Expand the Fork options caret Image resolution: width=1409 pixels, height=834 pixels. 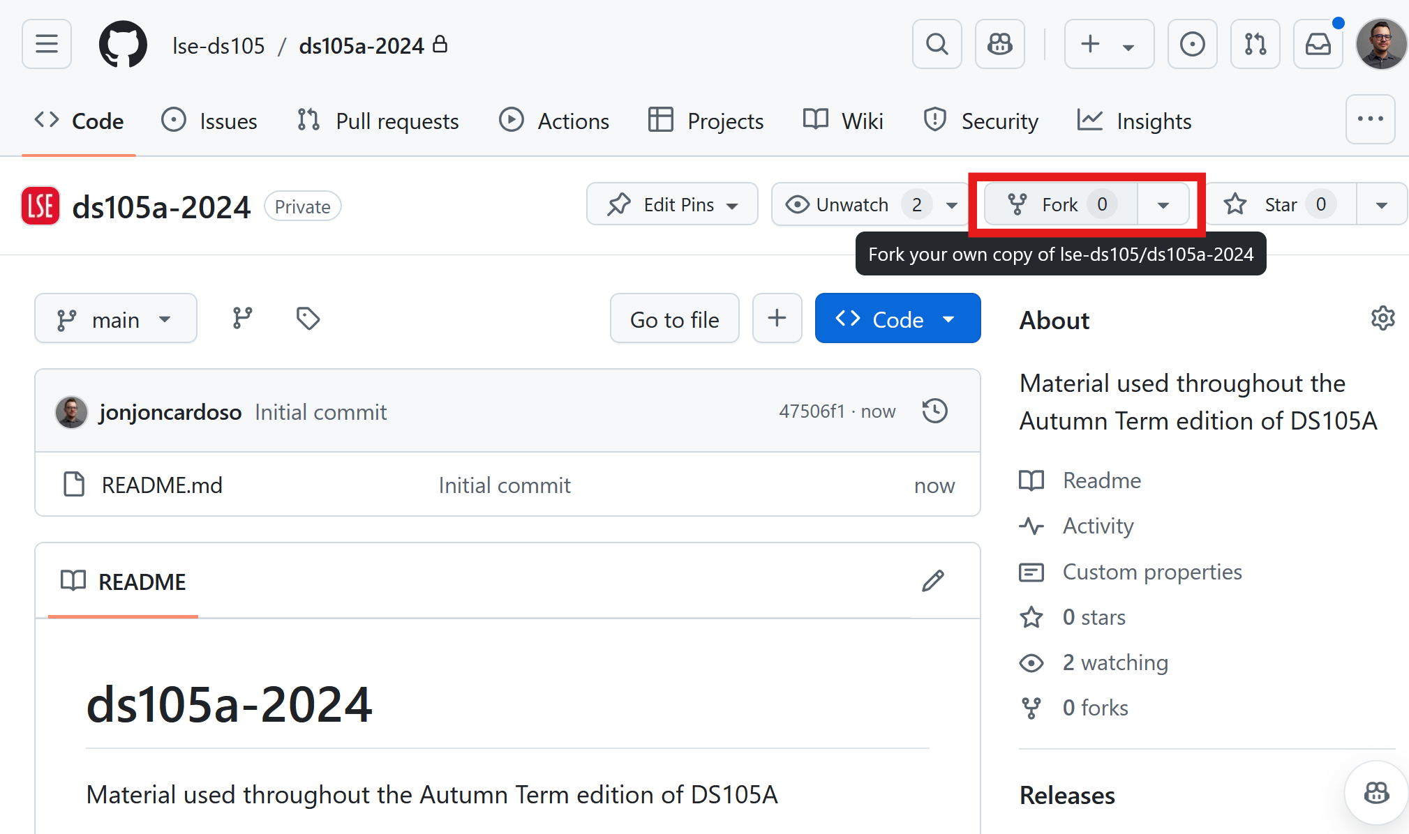click(1163, 205)
